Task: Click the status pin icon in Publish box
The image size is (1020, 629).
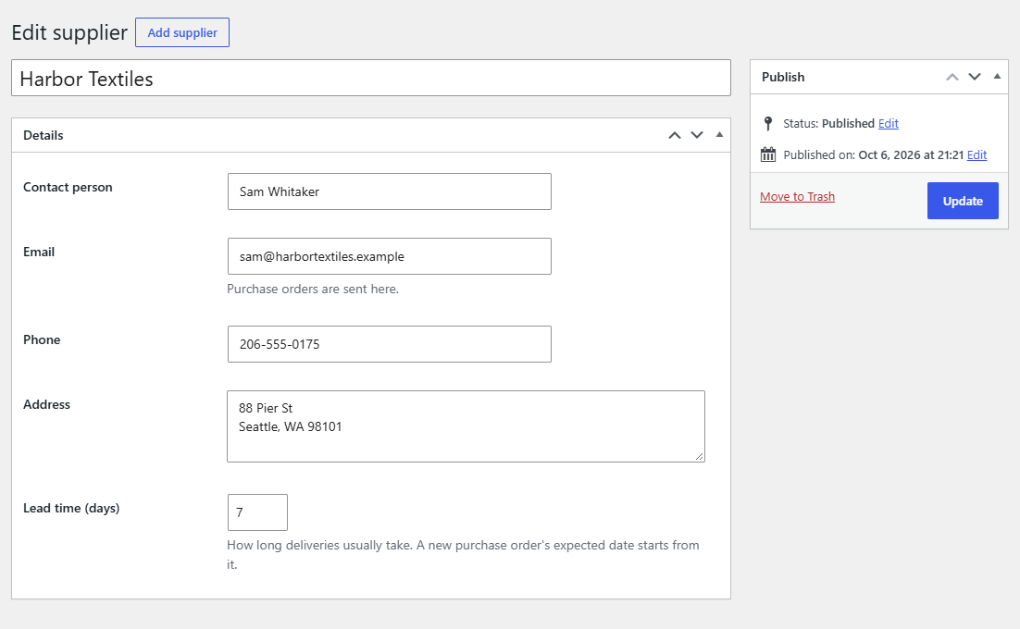Action: [767, 123]
